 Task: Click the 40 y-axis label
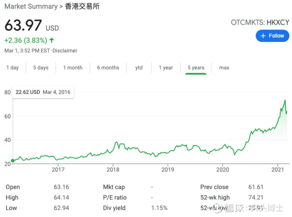tap(8, 140)
